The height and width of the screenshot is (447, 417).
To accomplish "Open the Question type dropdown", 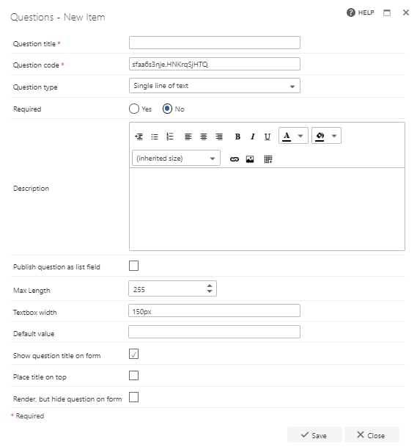I will [214, 86].
